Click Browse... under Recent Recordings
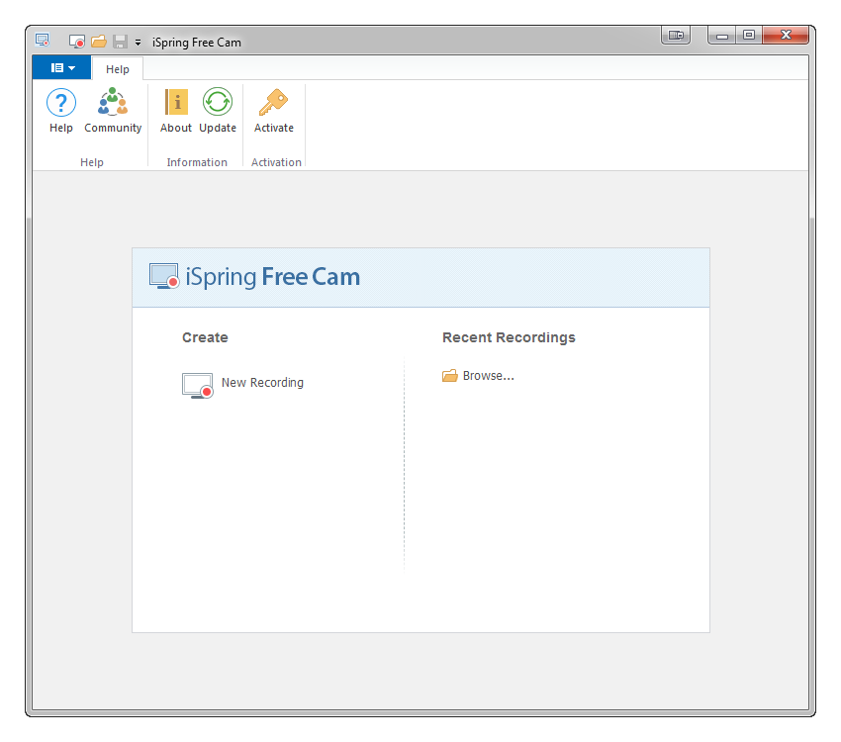 click(478, 376)
